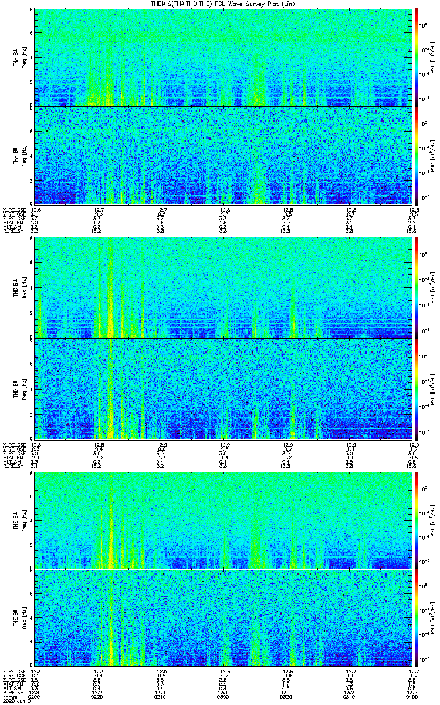Click the time tick label '0240'

click(x=160, y=697)
